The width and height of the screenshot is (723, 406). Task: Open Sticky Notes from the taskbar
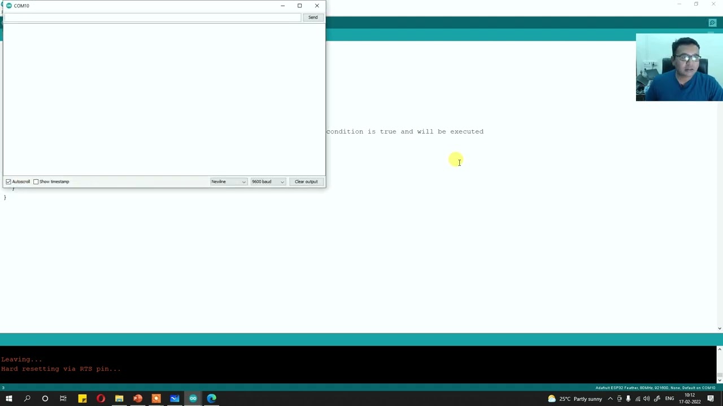tap(82, 399)
